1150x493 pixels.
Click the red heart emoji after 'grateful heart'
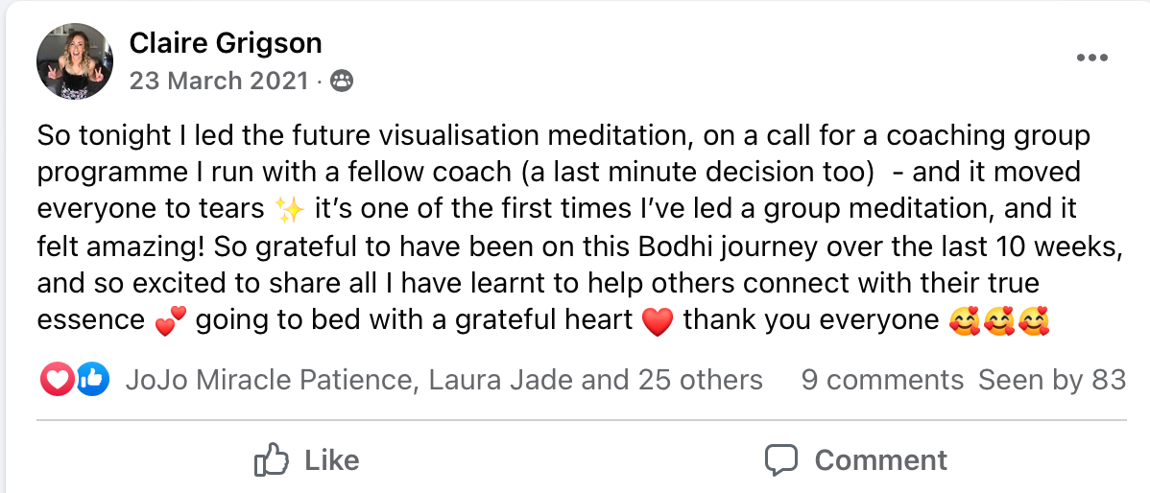point(657,322)
